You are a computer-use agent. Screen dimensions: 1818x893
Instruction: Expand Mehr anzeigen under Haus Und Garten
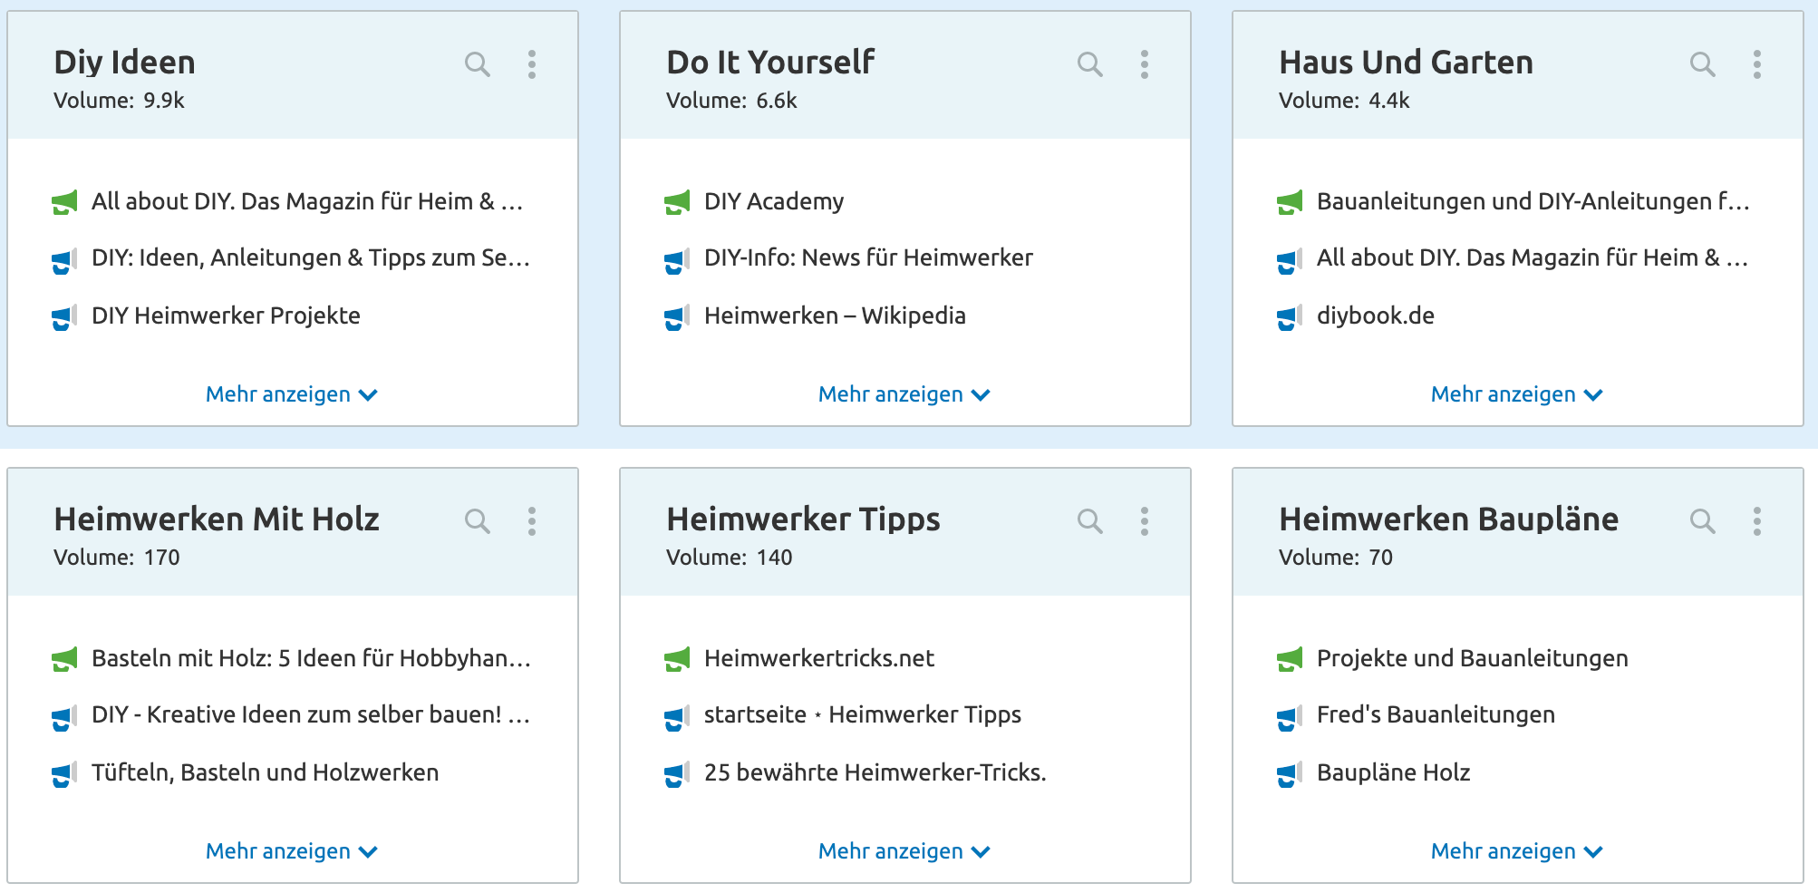tap(1515, 393)
